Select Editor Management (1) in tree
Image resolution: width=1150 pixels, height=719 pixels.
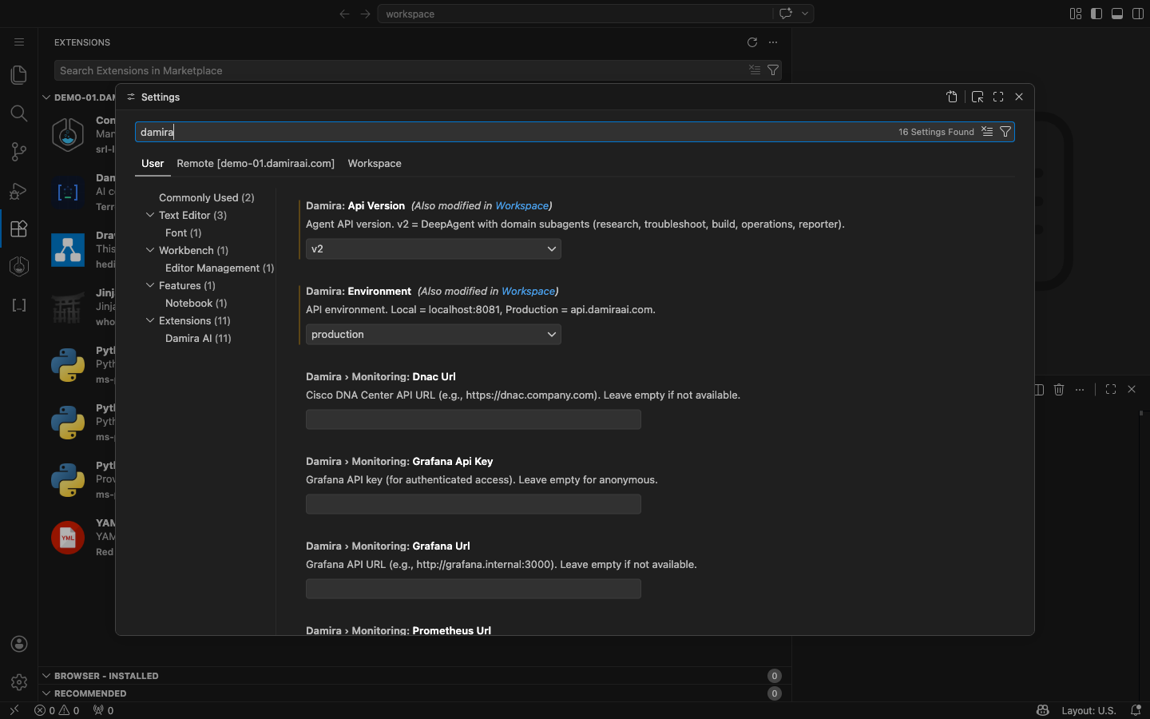[x=220, y=268]
